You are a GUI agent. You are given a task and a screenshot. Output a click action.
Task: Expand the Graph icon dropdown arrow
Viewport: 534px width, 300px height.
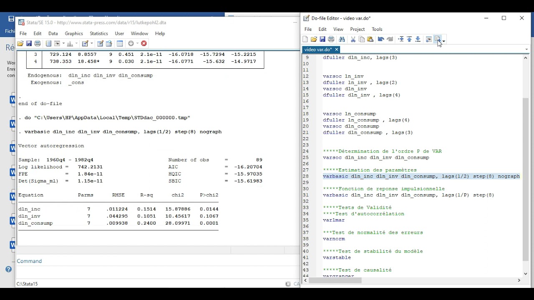coord(76,43)
